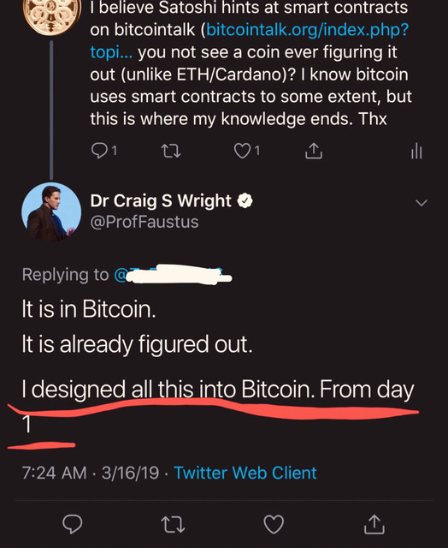Viewport: 448px width, 548px height.
Task: Open the redacted Replying to username
Action: coord(173,275)
